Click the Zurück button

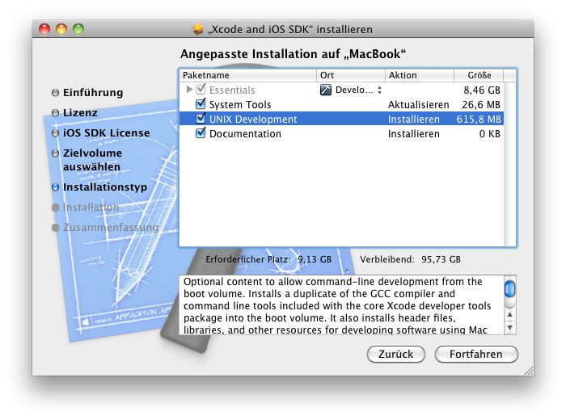tap(395, 355)
